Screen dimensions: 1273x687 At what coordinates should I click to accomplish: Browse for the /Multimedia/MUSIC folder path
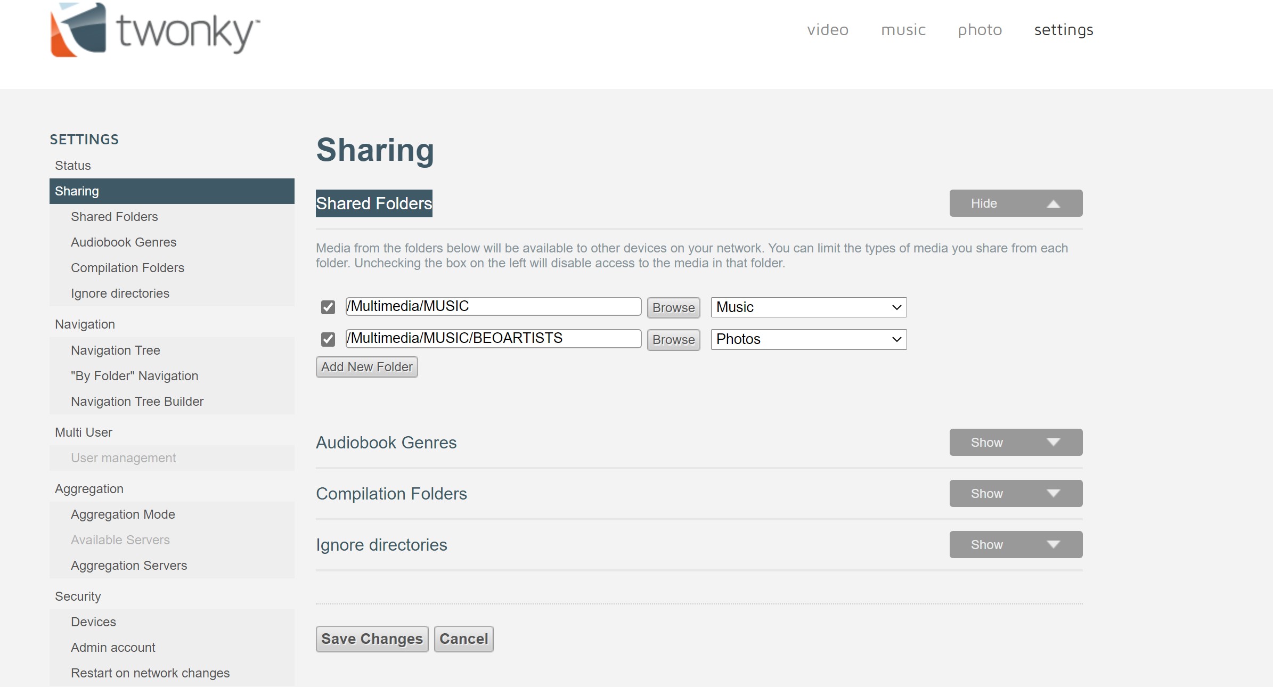pyautogui.click(x=673, y=308)
